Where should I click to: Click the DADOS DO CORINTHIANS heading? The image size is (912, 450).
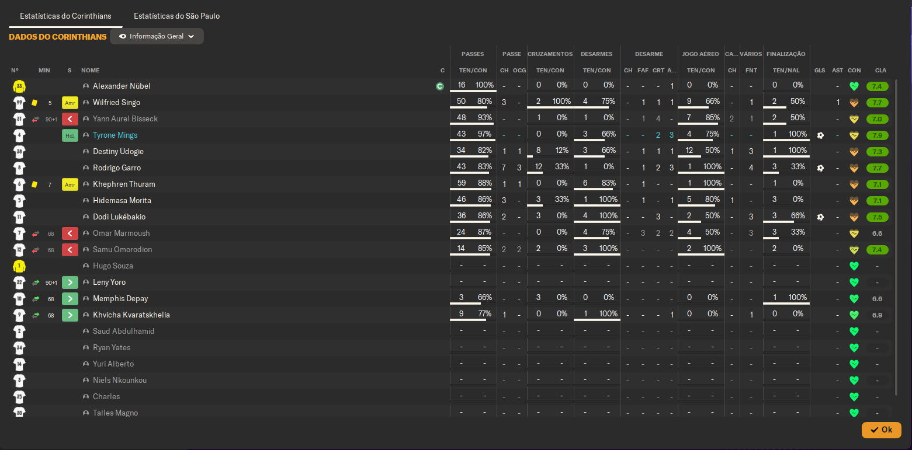[58, 37]
